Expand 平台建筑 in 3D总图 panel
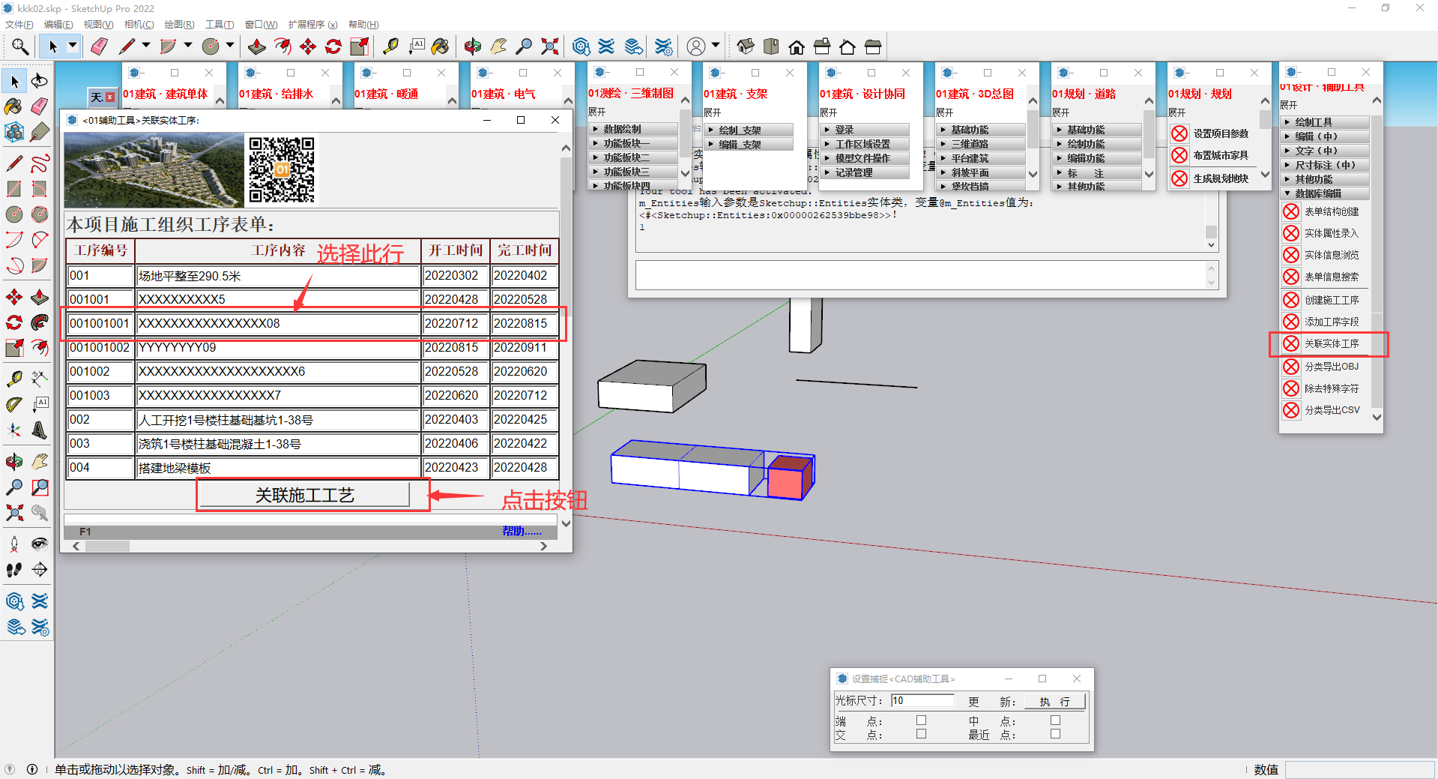Screen dimensions: 1438x779 tap(981, 158)
